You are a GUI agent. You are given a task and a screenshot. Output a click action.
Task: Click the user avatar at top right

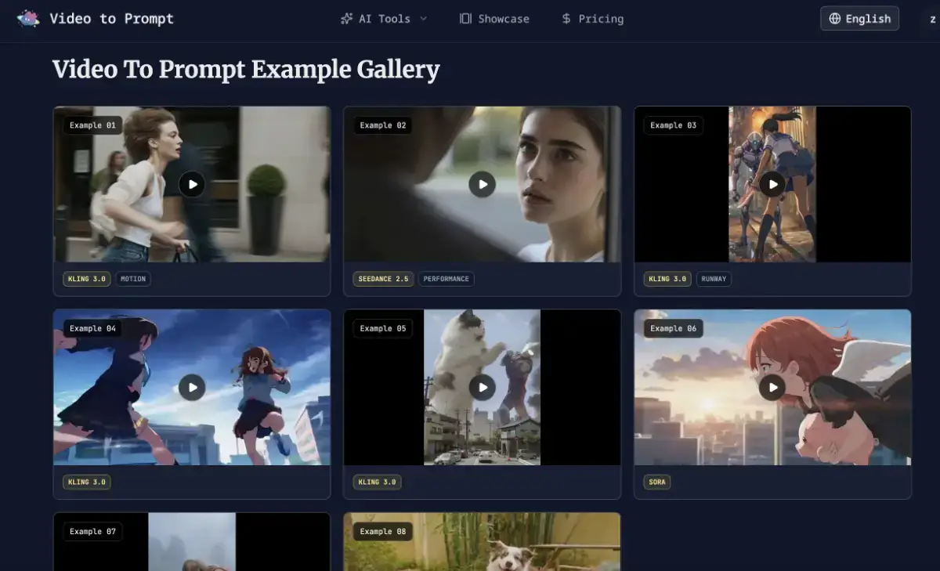pos(932,19)
